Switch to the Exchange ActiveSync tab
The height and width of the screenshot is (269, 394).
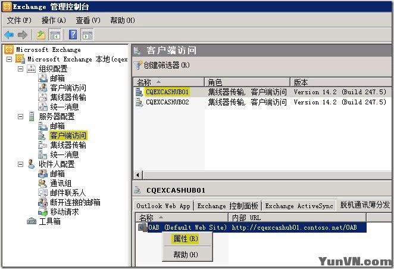coord(299,206)
